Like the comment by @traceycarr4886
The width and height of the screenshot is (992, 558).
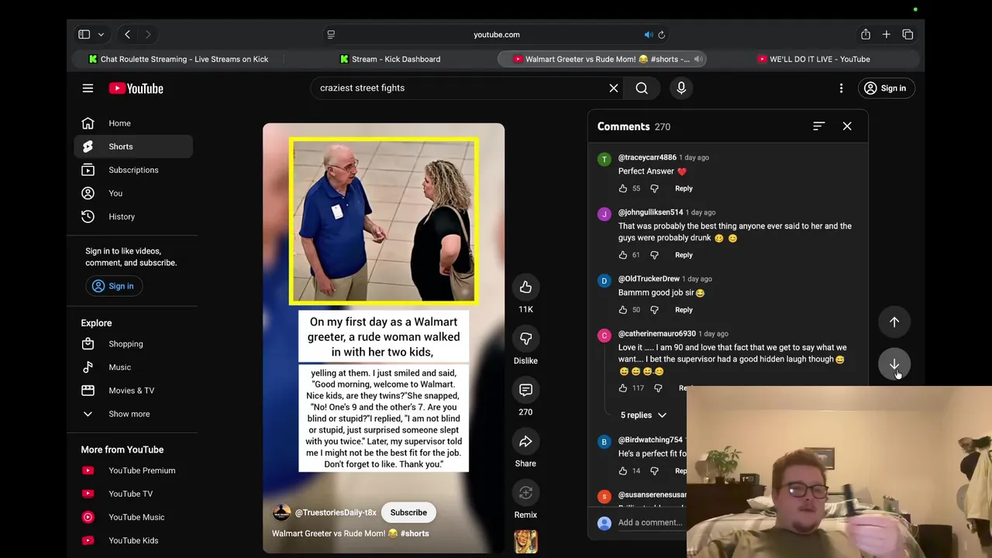623,188
